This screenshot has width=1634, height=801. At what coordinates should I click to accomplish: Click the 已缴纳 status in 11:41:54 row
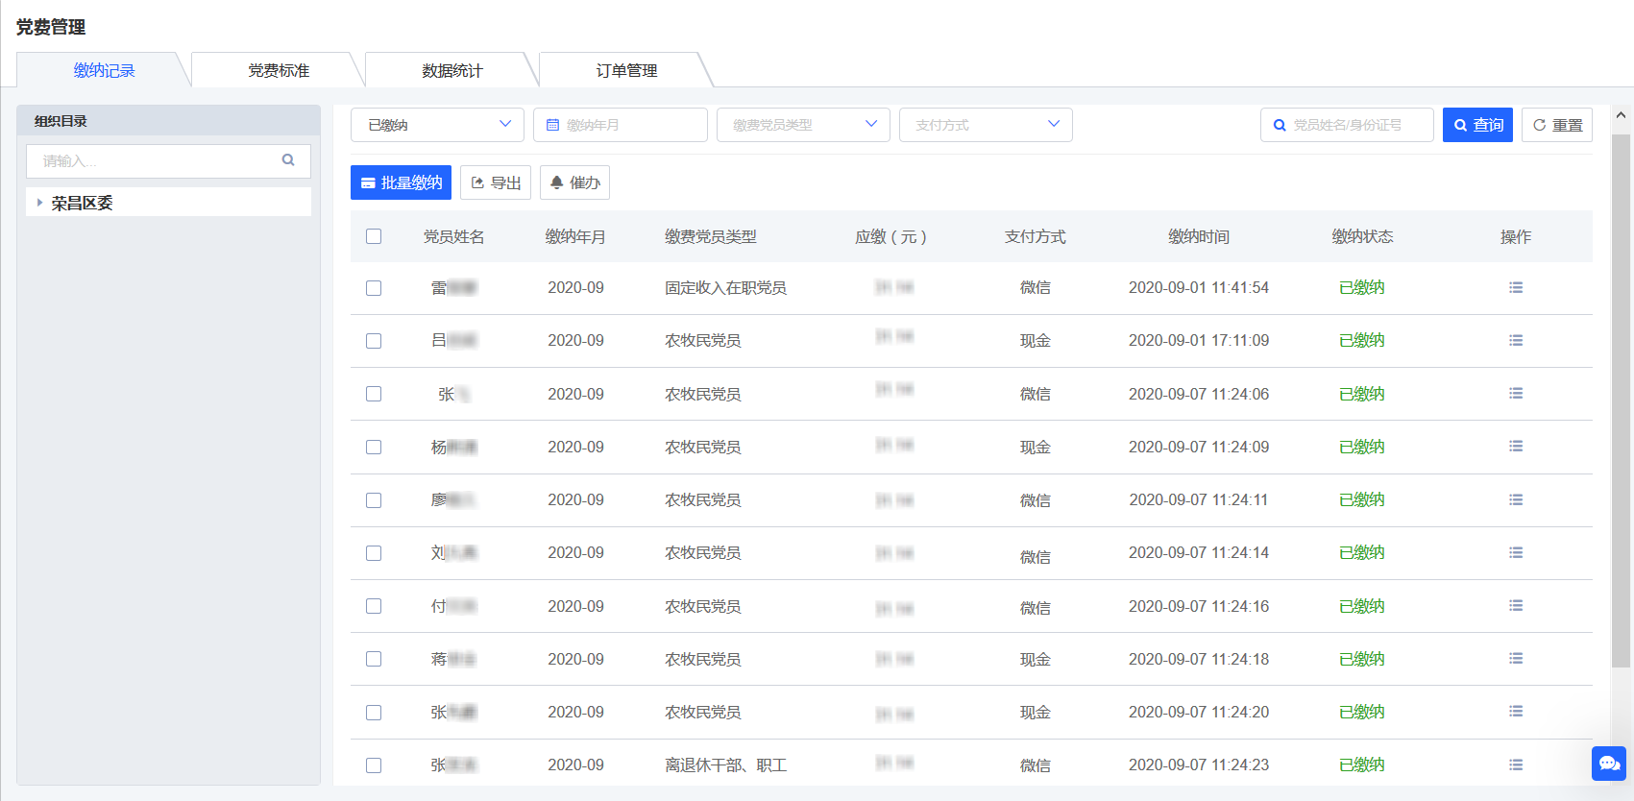pos(1361,287)
